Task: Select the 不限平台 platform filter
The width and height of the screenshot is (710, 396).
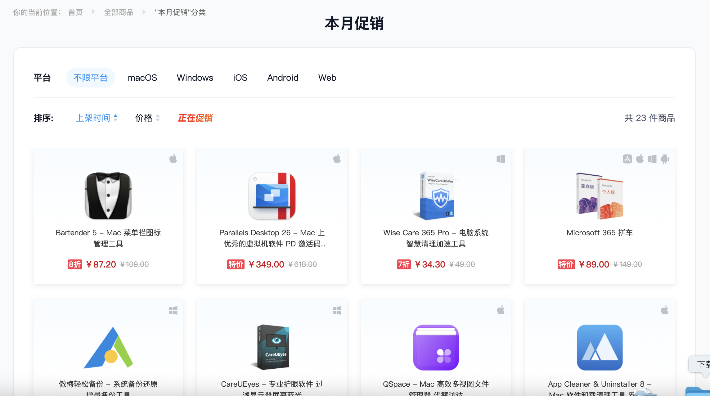Action: pyautogui.click(x=91, y=78)
